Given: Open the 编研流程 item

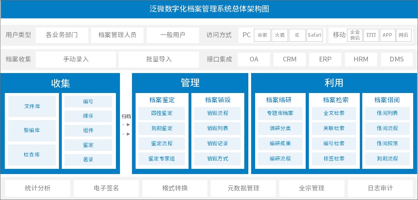Looking at the screenshot, I should point(280,159).
